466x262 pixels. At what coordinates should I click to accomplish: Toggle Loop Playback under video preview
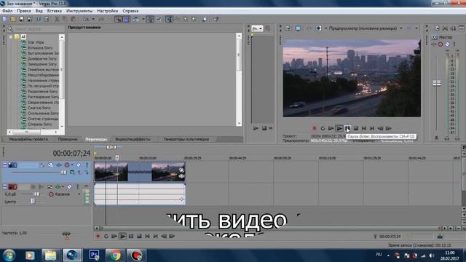point(323,128)
